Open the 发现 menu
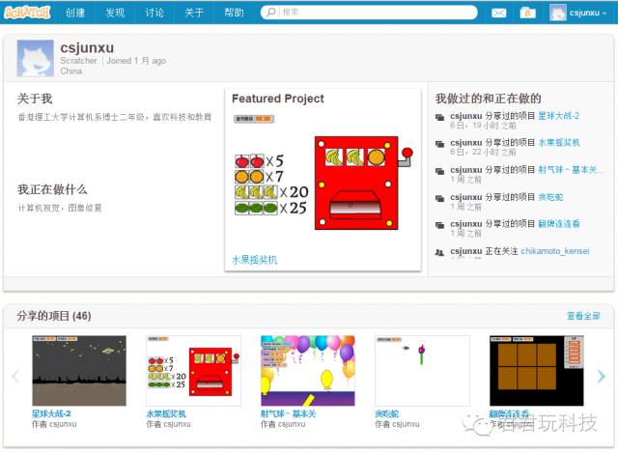Viewport: 618px width, 454px height. [115, 13]
